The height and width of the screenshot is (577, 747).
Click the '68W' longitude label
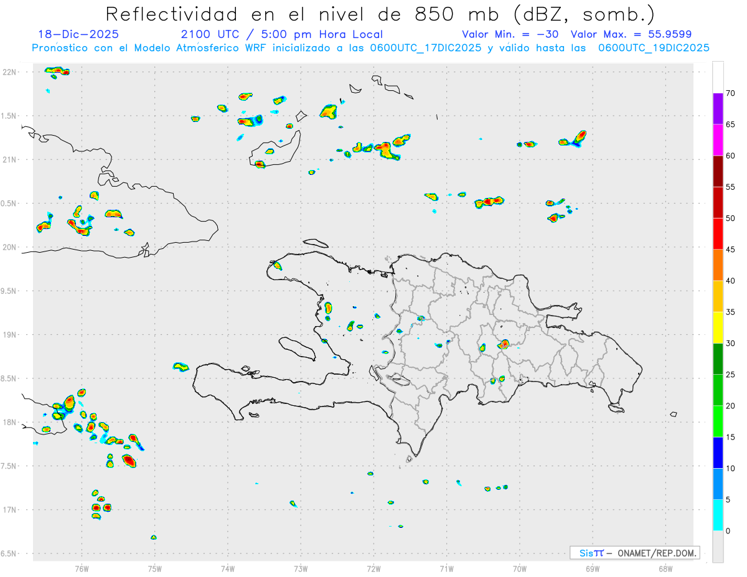point(665,569)
